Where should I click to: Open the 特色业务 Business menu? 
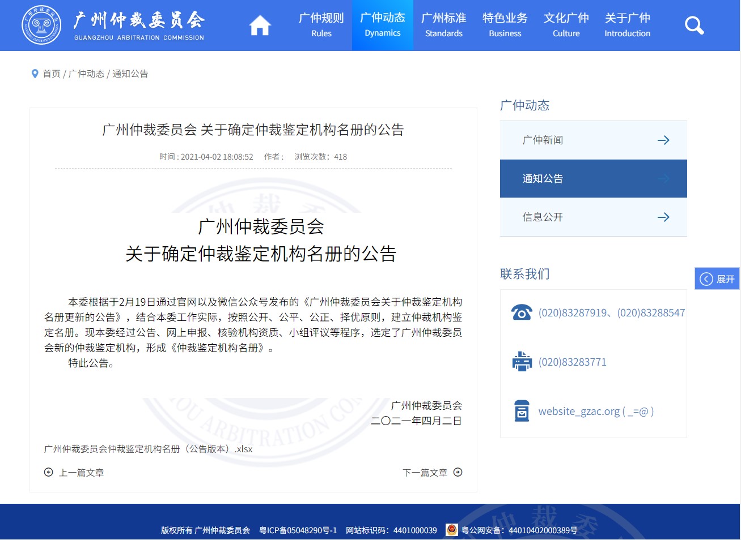pyautogui.click(x=505, y=25)
